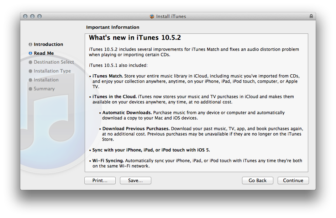Click the minimize window button
Image resolution: width=336 pixels, height=218 pixels.
pos(32,16)
